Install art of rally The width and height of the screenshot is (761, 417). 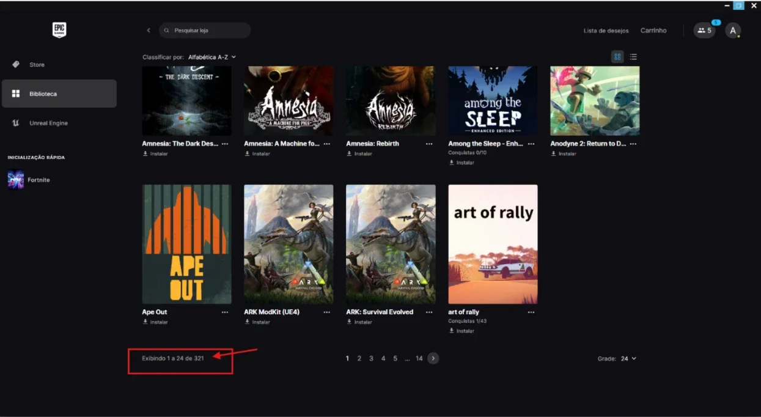[x=461, y=331]
